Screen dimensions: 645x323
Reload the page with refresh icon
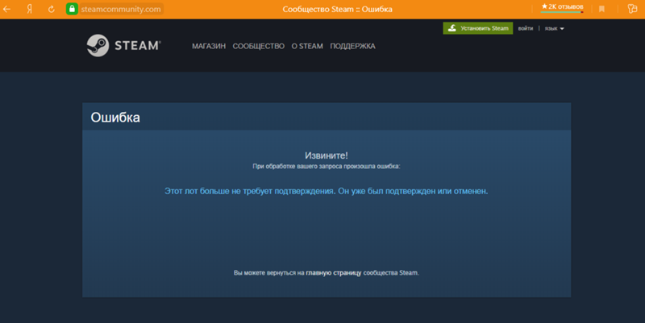[x=52, y=9]
